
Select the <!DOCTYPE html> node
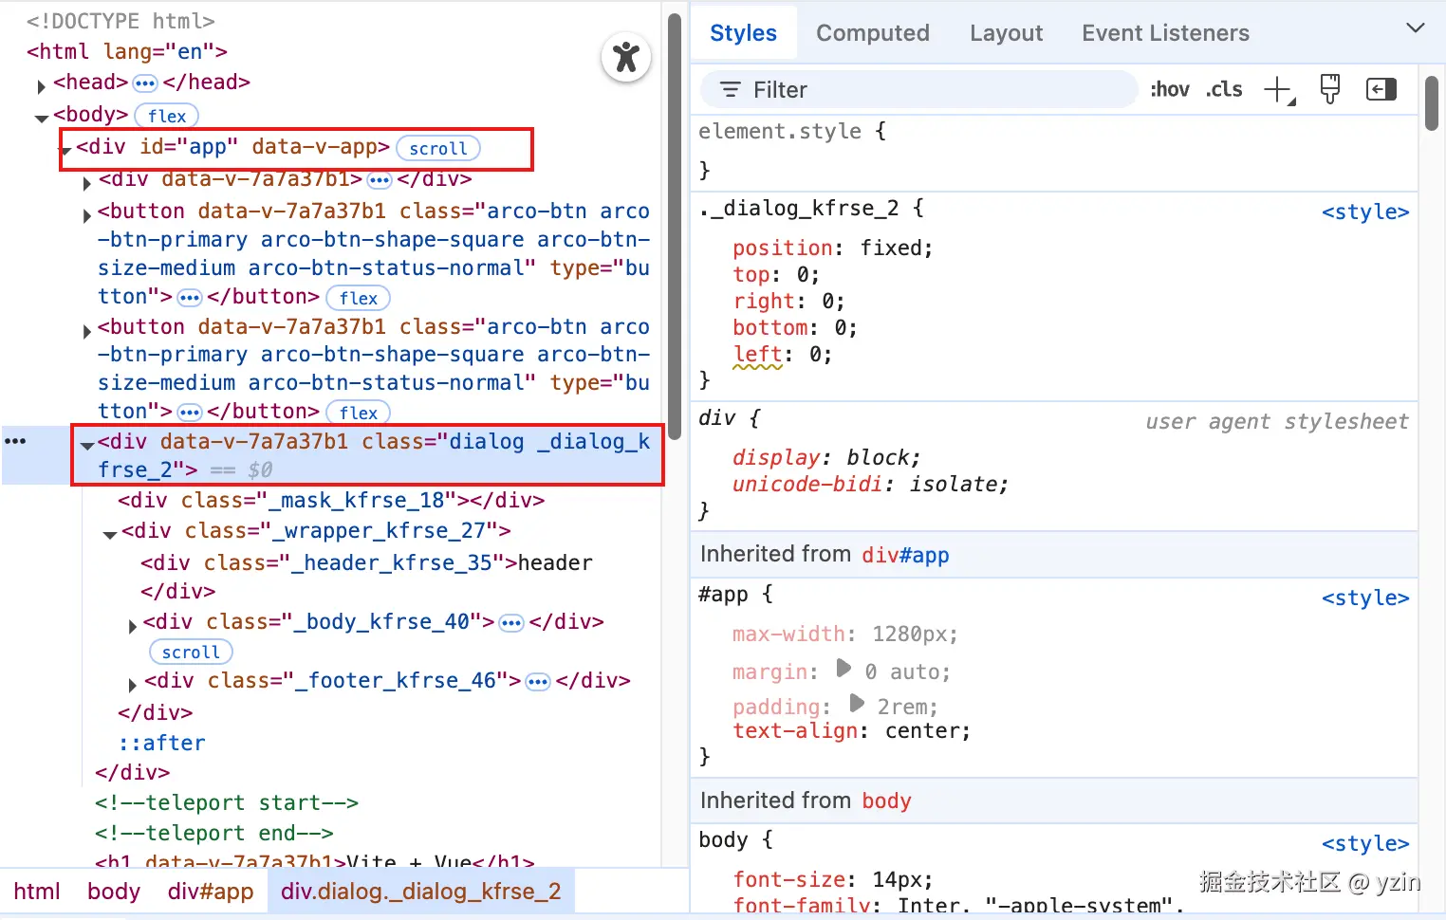point(120,22)
